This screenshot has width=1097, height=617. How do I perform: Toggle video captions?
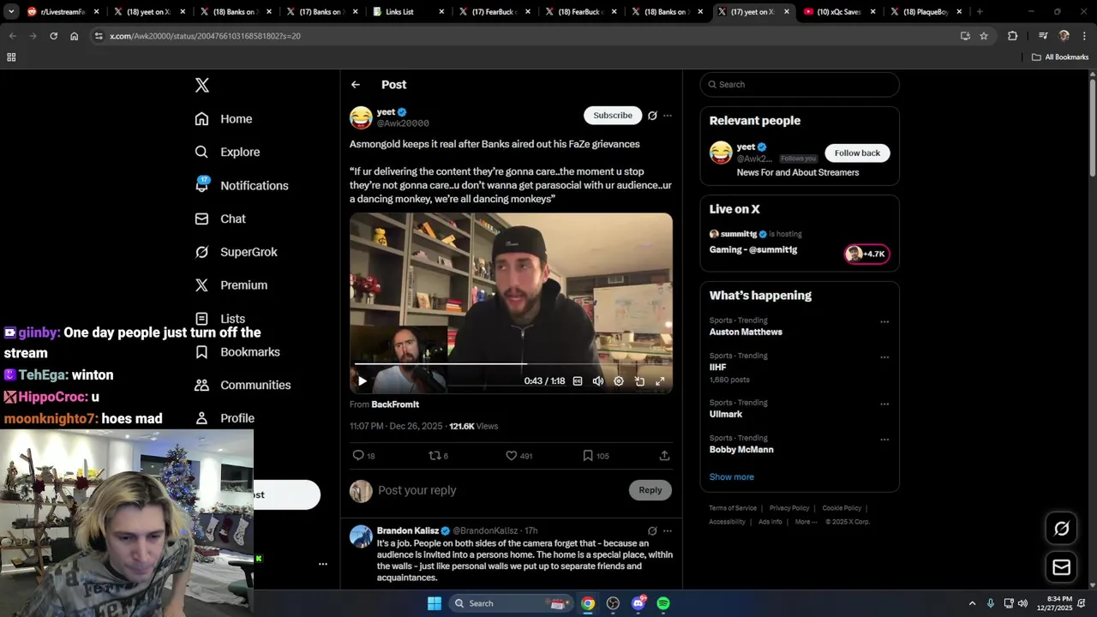click(x=578, y=381)
